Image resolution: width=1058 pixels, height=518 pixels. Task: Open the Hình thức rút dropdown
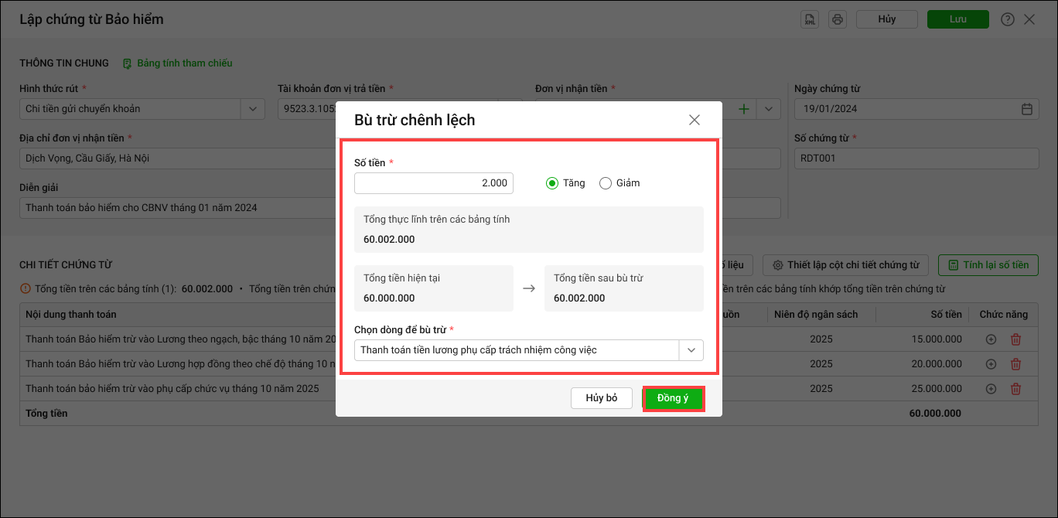tap(253, 109)
